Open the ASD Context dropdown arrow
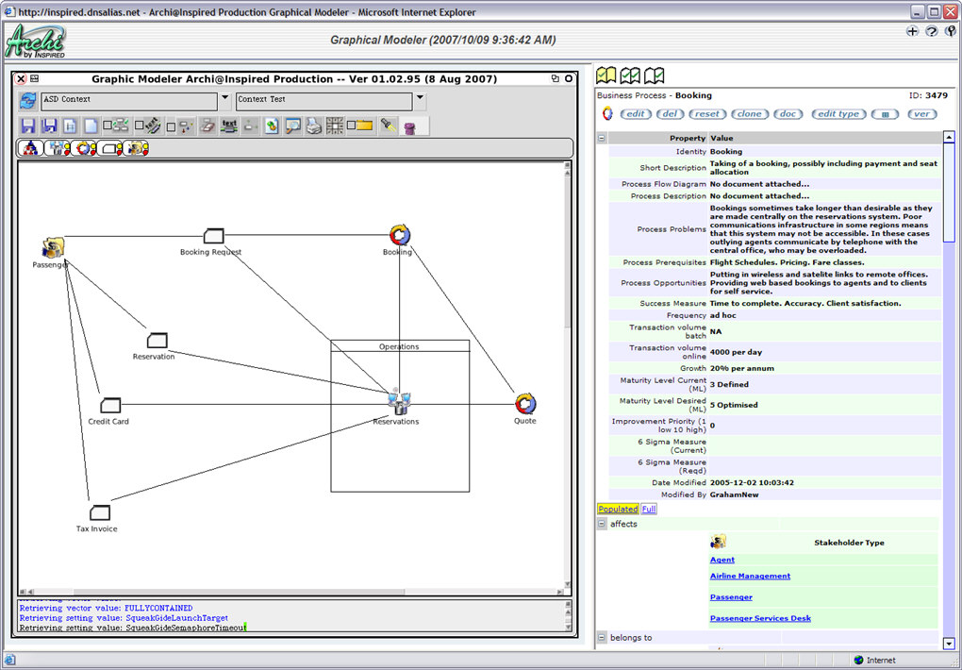The width and height of the screenshot is (962, 670). point(224,97)
